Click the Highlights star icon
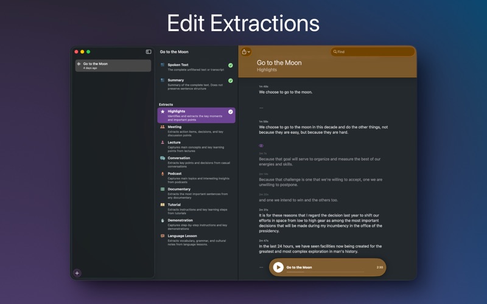 coord(163,111)
